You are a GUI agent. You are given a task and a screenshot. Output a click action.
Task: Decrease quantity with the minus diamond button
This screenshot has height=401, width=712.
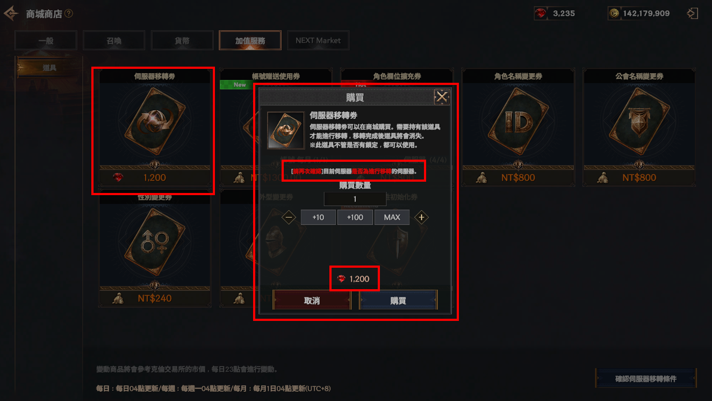click(289, 218)
